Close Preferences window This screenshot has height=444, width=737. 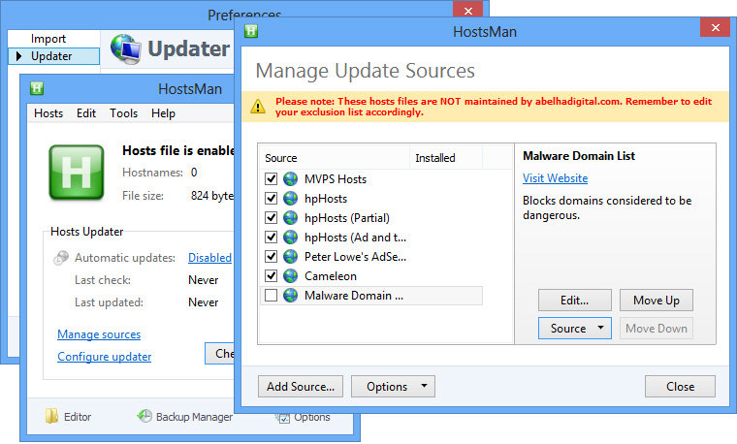coord(467,10)
